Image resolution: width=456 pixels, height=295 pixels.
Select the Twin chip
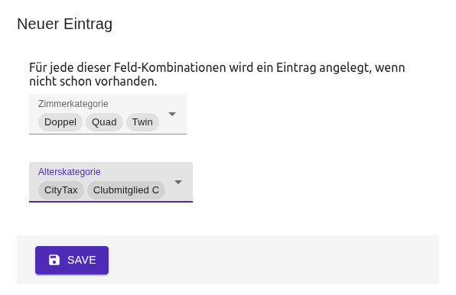142,122
